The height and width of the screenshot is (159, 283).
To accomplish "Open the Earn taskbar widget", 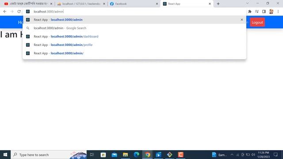I will [219, 155].
